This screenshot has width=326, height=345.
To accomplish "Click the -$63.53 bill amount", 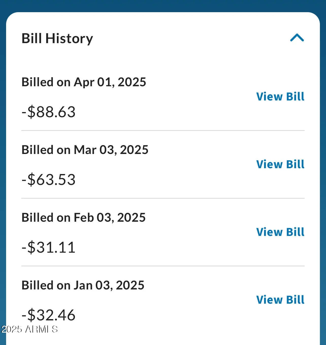I will pos(48,180).
